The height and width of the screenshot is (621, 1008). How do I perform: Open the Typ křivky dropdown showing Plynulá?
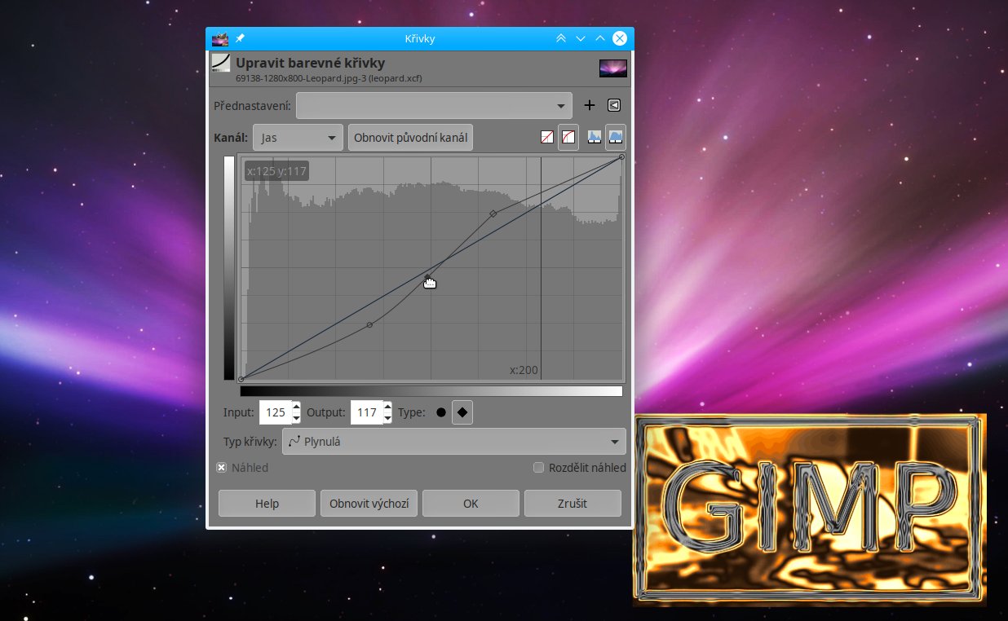pyautogui.click(x=454, y=442)
